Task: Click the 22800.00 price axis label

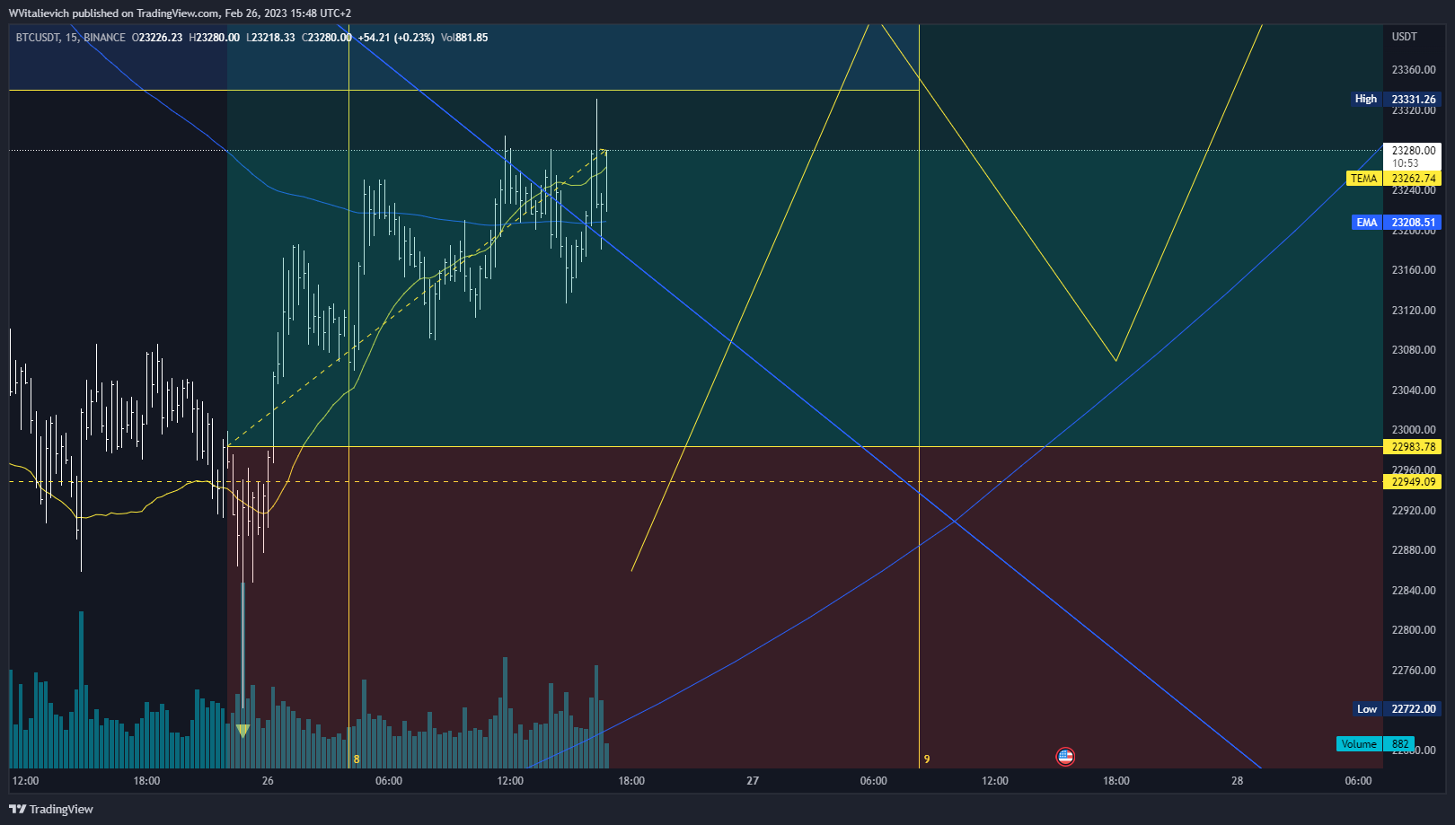Action: [1414, 630]
